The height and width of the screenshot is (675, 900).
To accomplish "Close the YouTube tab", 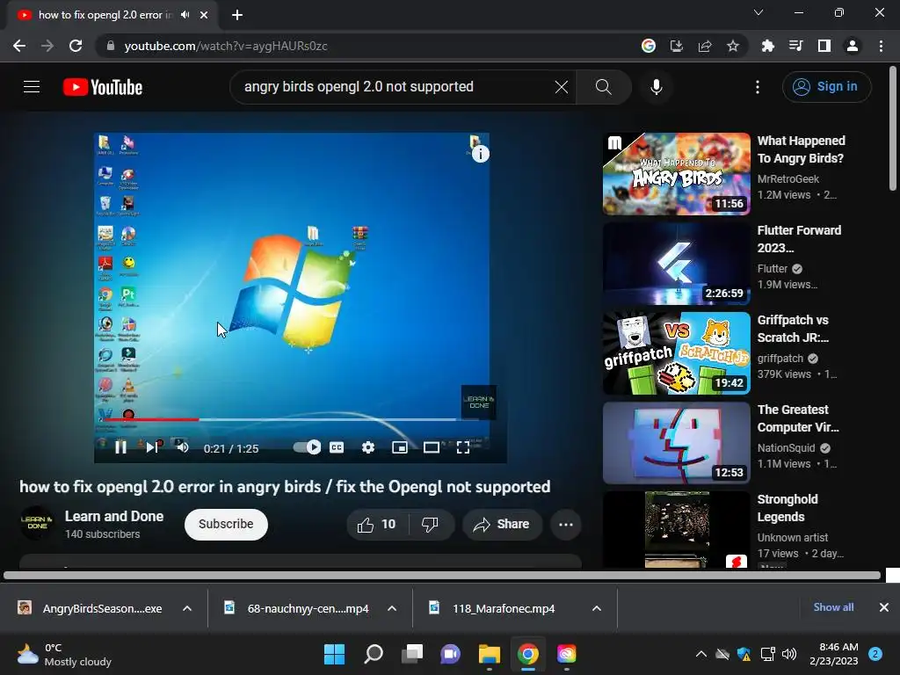I will 204,15.
